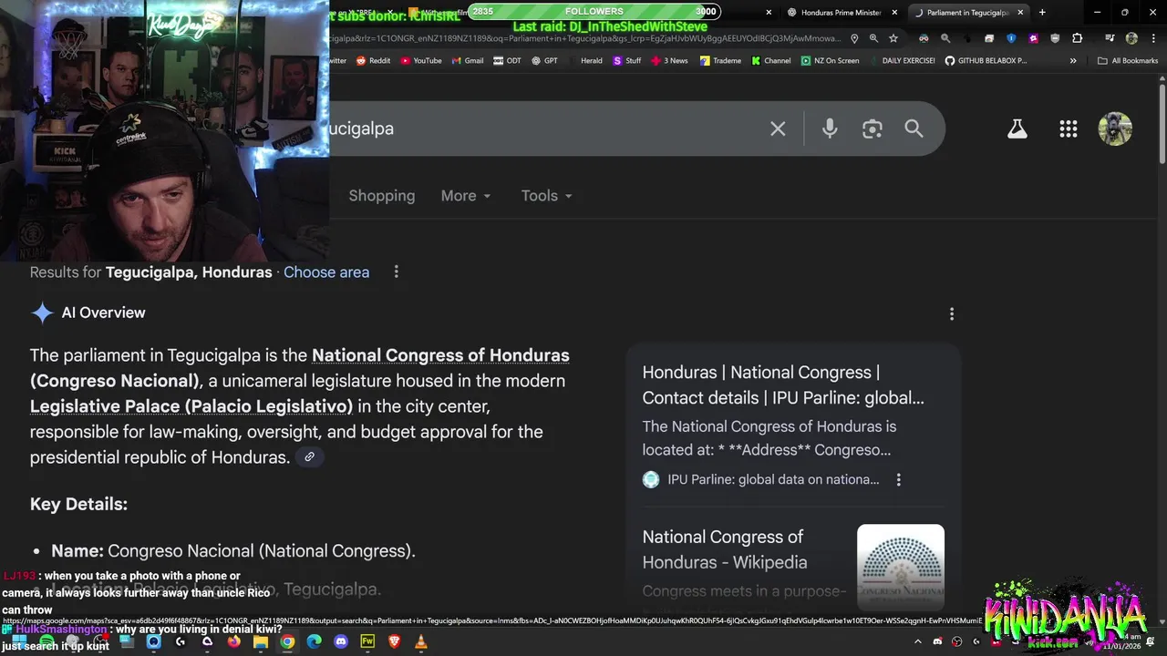Viewport: 1167px width, 656px height.
Task: Open Firefox from the taskbar
Action: pyautogui.click(x=234, y=641)
